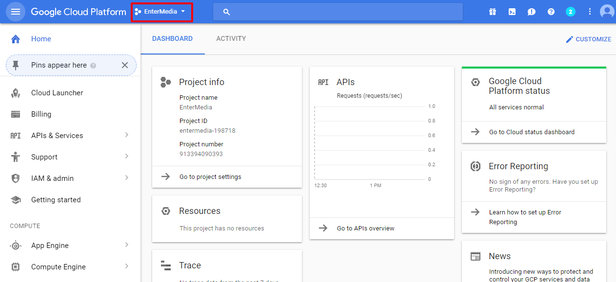This screenshot has width=616, height=282.
Task: Click the CUSTOMIZE button
Action: tap(588, 39)
